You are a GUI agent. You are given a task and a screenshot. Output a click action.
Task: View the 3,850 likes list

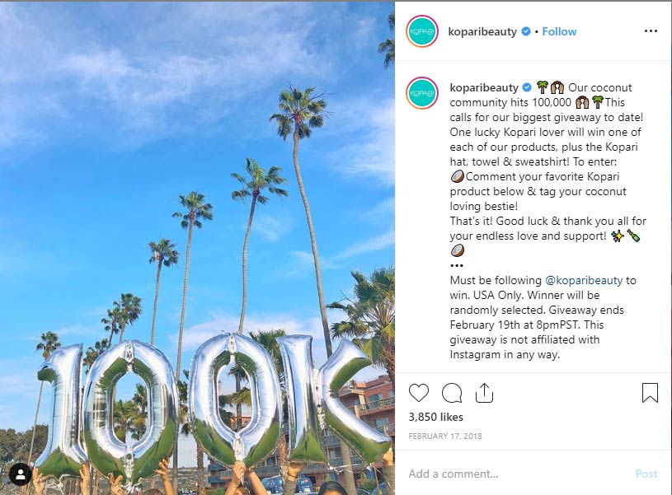point(436,418)
